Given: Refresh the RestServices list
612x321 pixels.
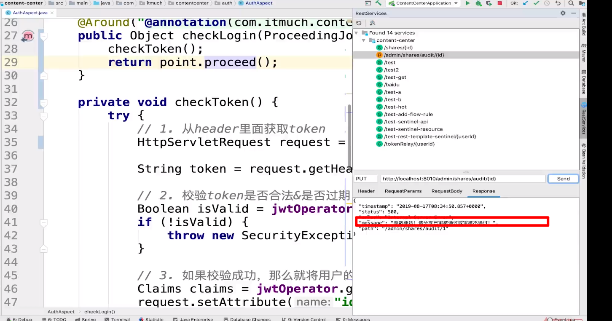Looking at the screenshot, I should [359, 23].
